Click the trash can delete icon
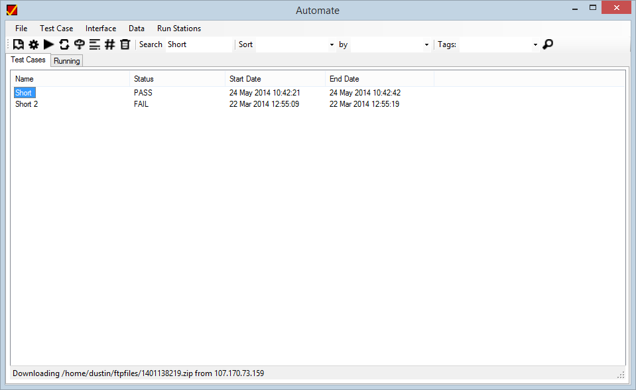Image resolution: width=636 pixels, height=390 pixels. [x=125, y=44]
